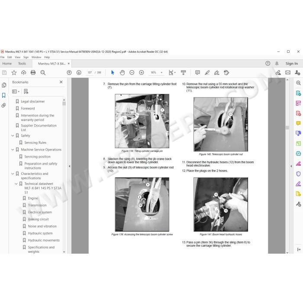Choose the selection arrow tool
This screenshot has height=303, width=303.
113,73
